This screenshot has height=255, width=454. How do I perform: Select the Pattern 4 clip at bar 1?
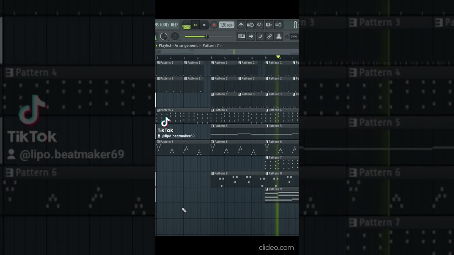[x=183, y=116]
